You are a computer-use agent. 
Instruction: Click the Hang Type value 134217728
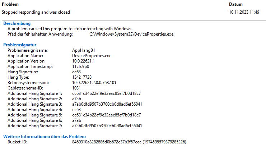click(82, 77)
